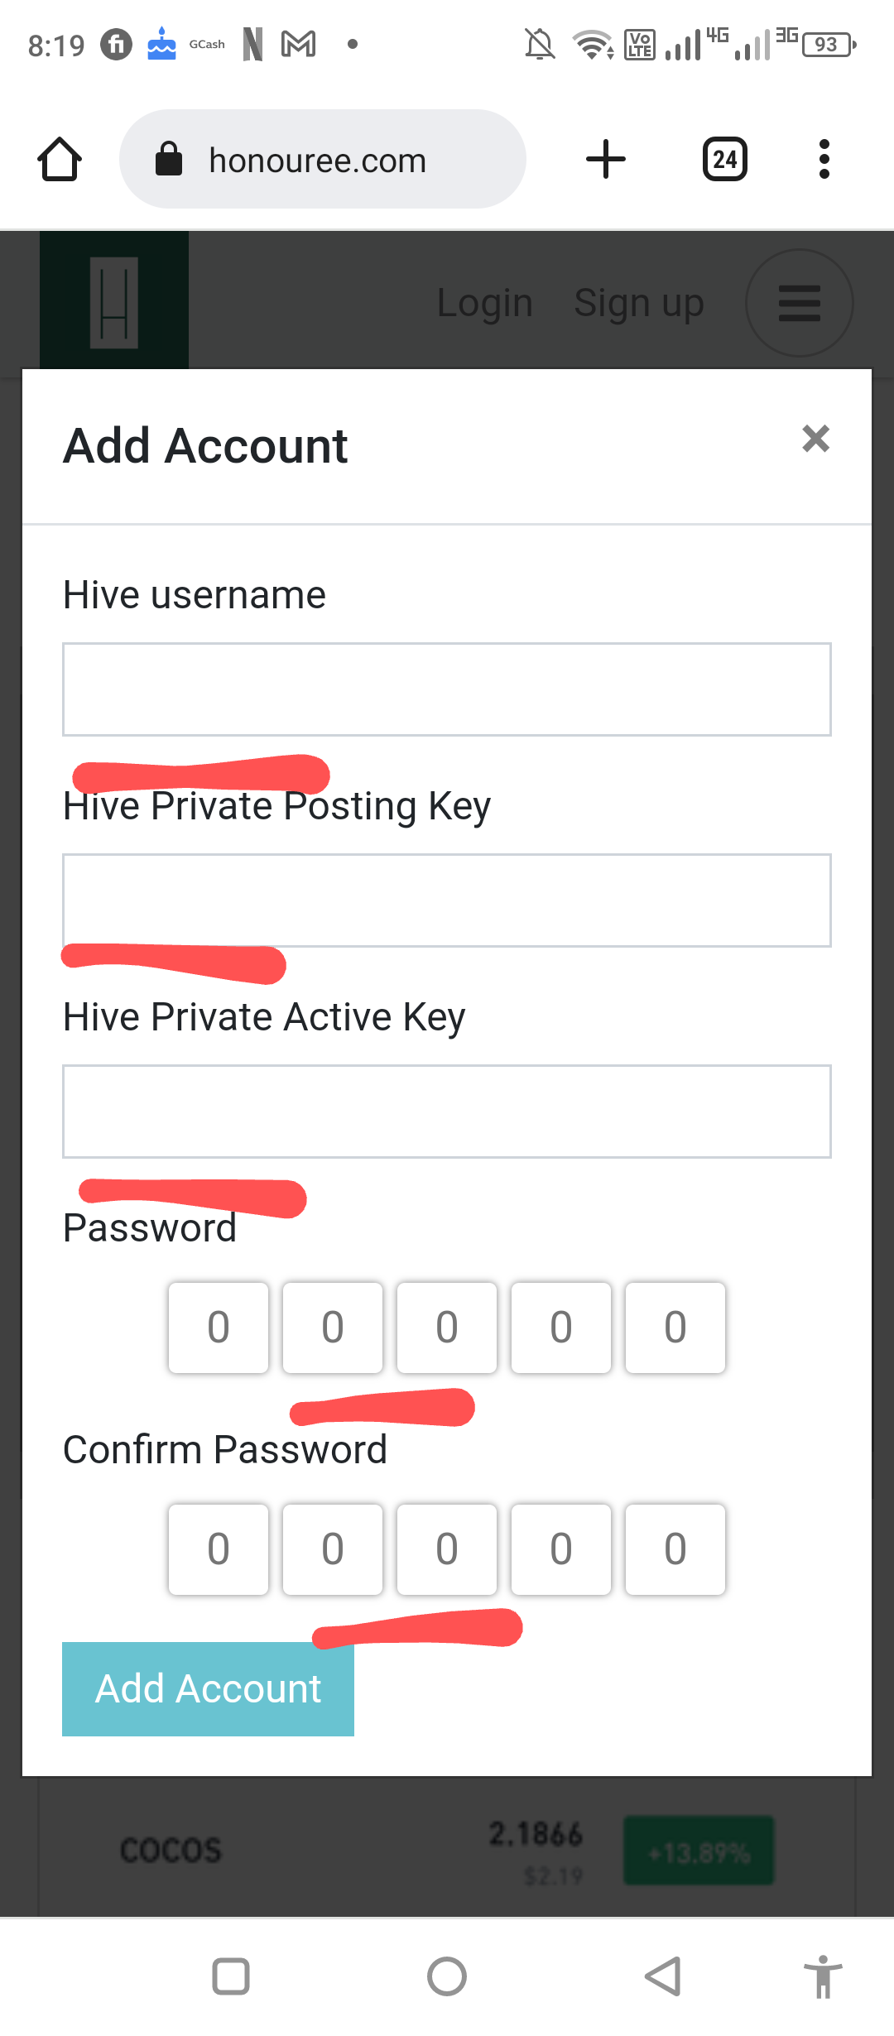This screenshot has height=2036, width=894.
Task: Tap the browser home icon
Action: click(x=60, y=159)
